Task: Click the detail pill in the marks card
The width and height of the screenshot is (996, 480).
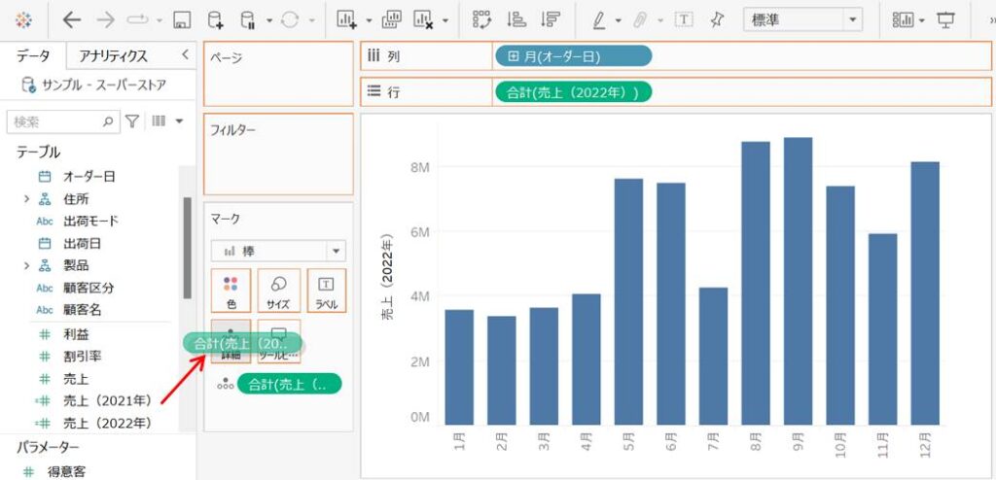Action: tap(289, 384)
